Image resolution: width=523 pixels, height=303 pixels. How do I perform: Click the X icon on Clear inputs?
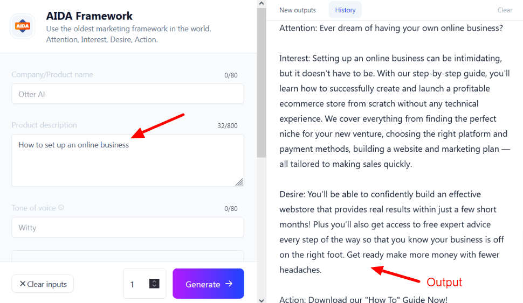pos(22,284)
